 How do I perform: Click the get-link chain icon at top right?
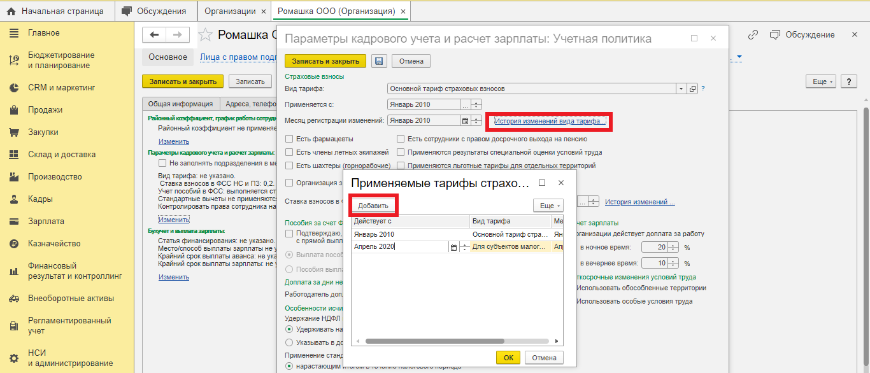(x=753, y=34)
